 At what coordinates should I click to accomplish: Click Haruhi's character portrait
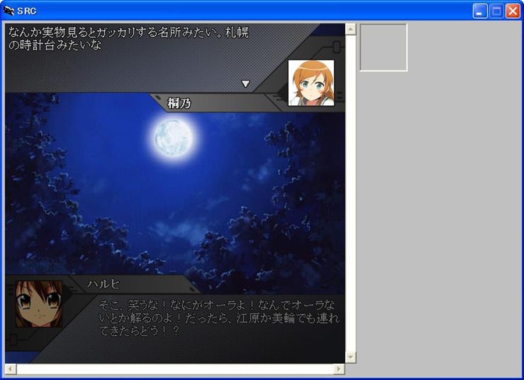click(x=39, y=304)
